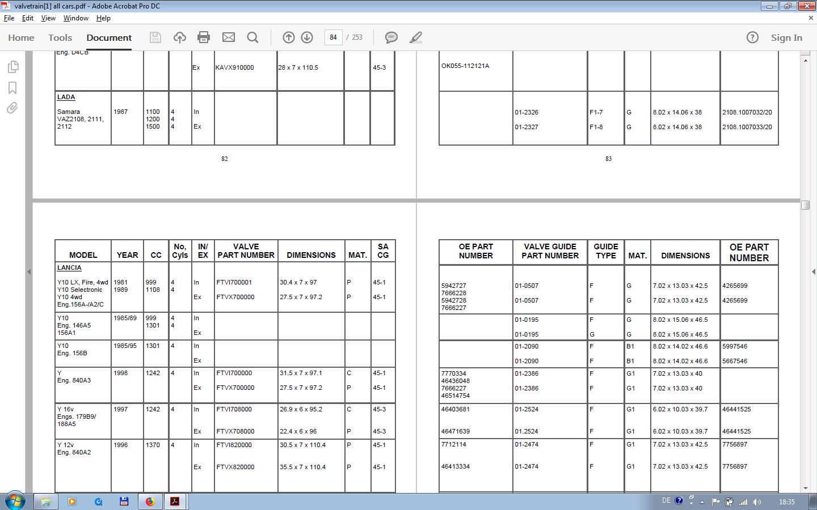Viewport: 817px width, 510px height.
Task: Click the scrollbar down arrow
Action: coord(805,488)
